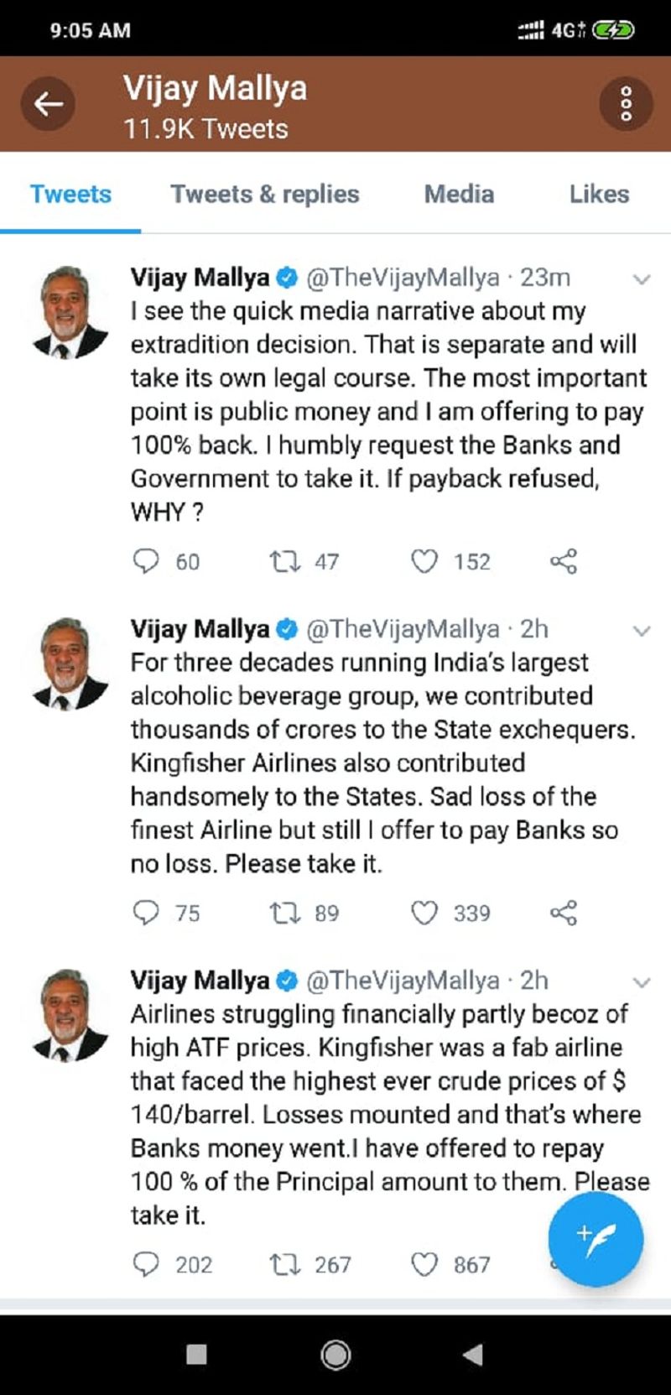Tap the avatar on the ATF prices tweet
Viewport: 671px width, 1395px height.
tap(70, 1013)
